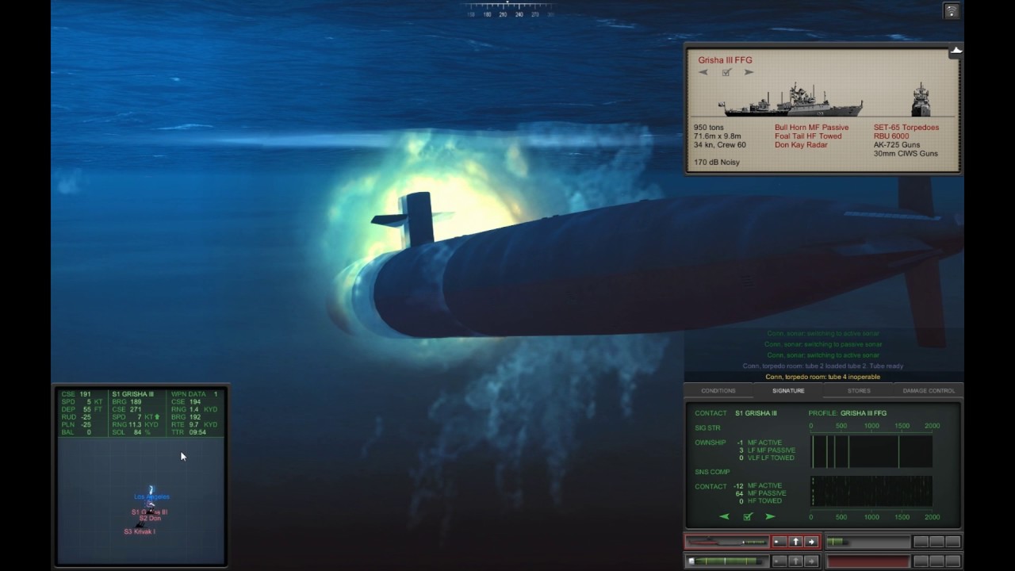Switch to the Stores tab
The image size is (1015, 571).
click(x=859, y=390)
